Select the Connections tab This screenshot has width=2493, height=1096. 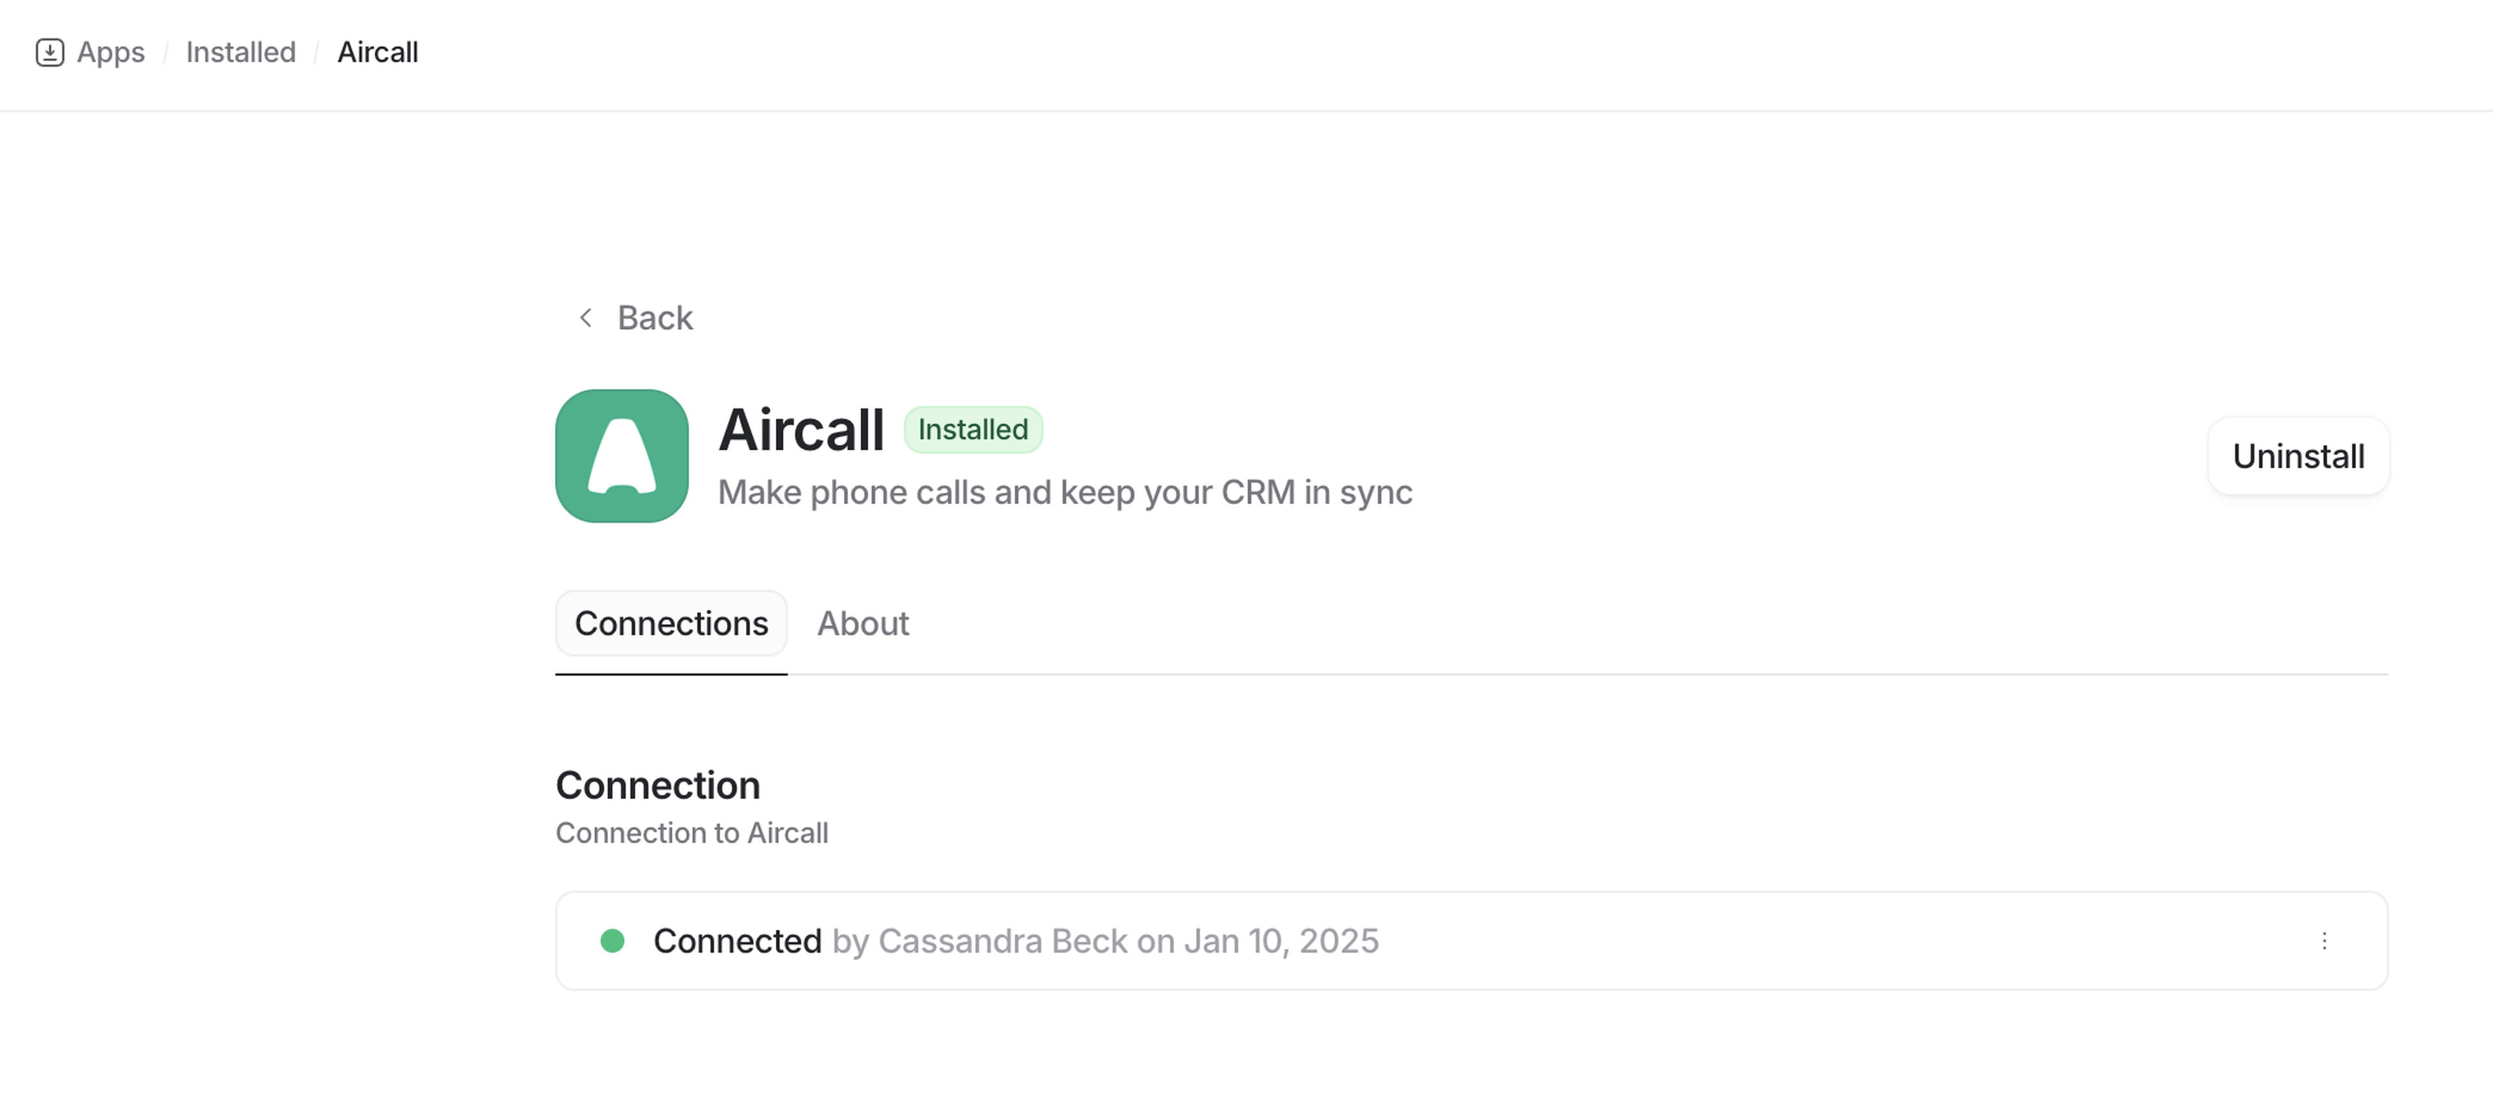tap(671, 623)
